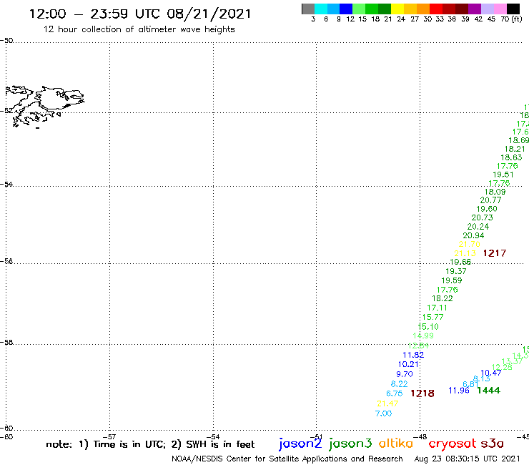Click the NOAA/NESDIS credit line
529x465 pixels.
pos(287,459)
